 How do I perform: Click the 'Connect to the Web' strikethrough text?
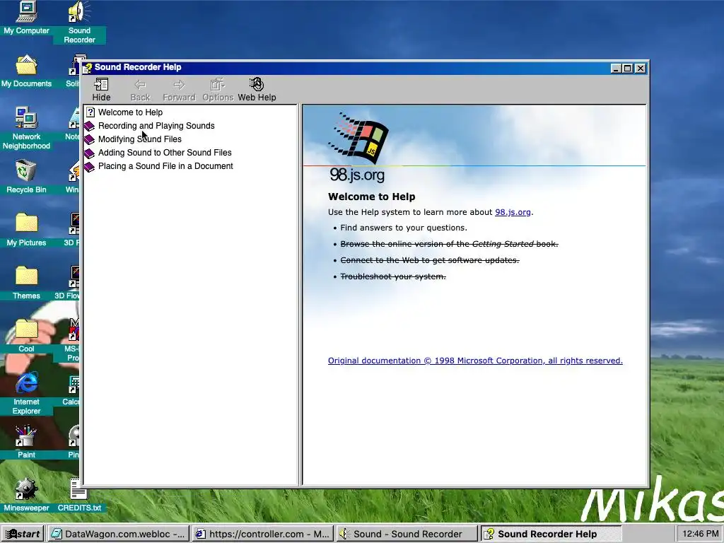pos(429,260)
